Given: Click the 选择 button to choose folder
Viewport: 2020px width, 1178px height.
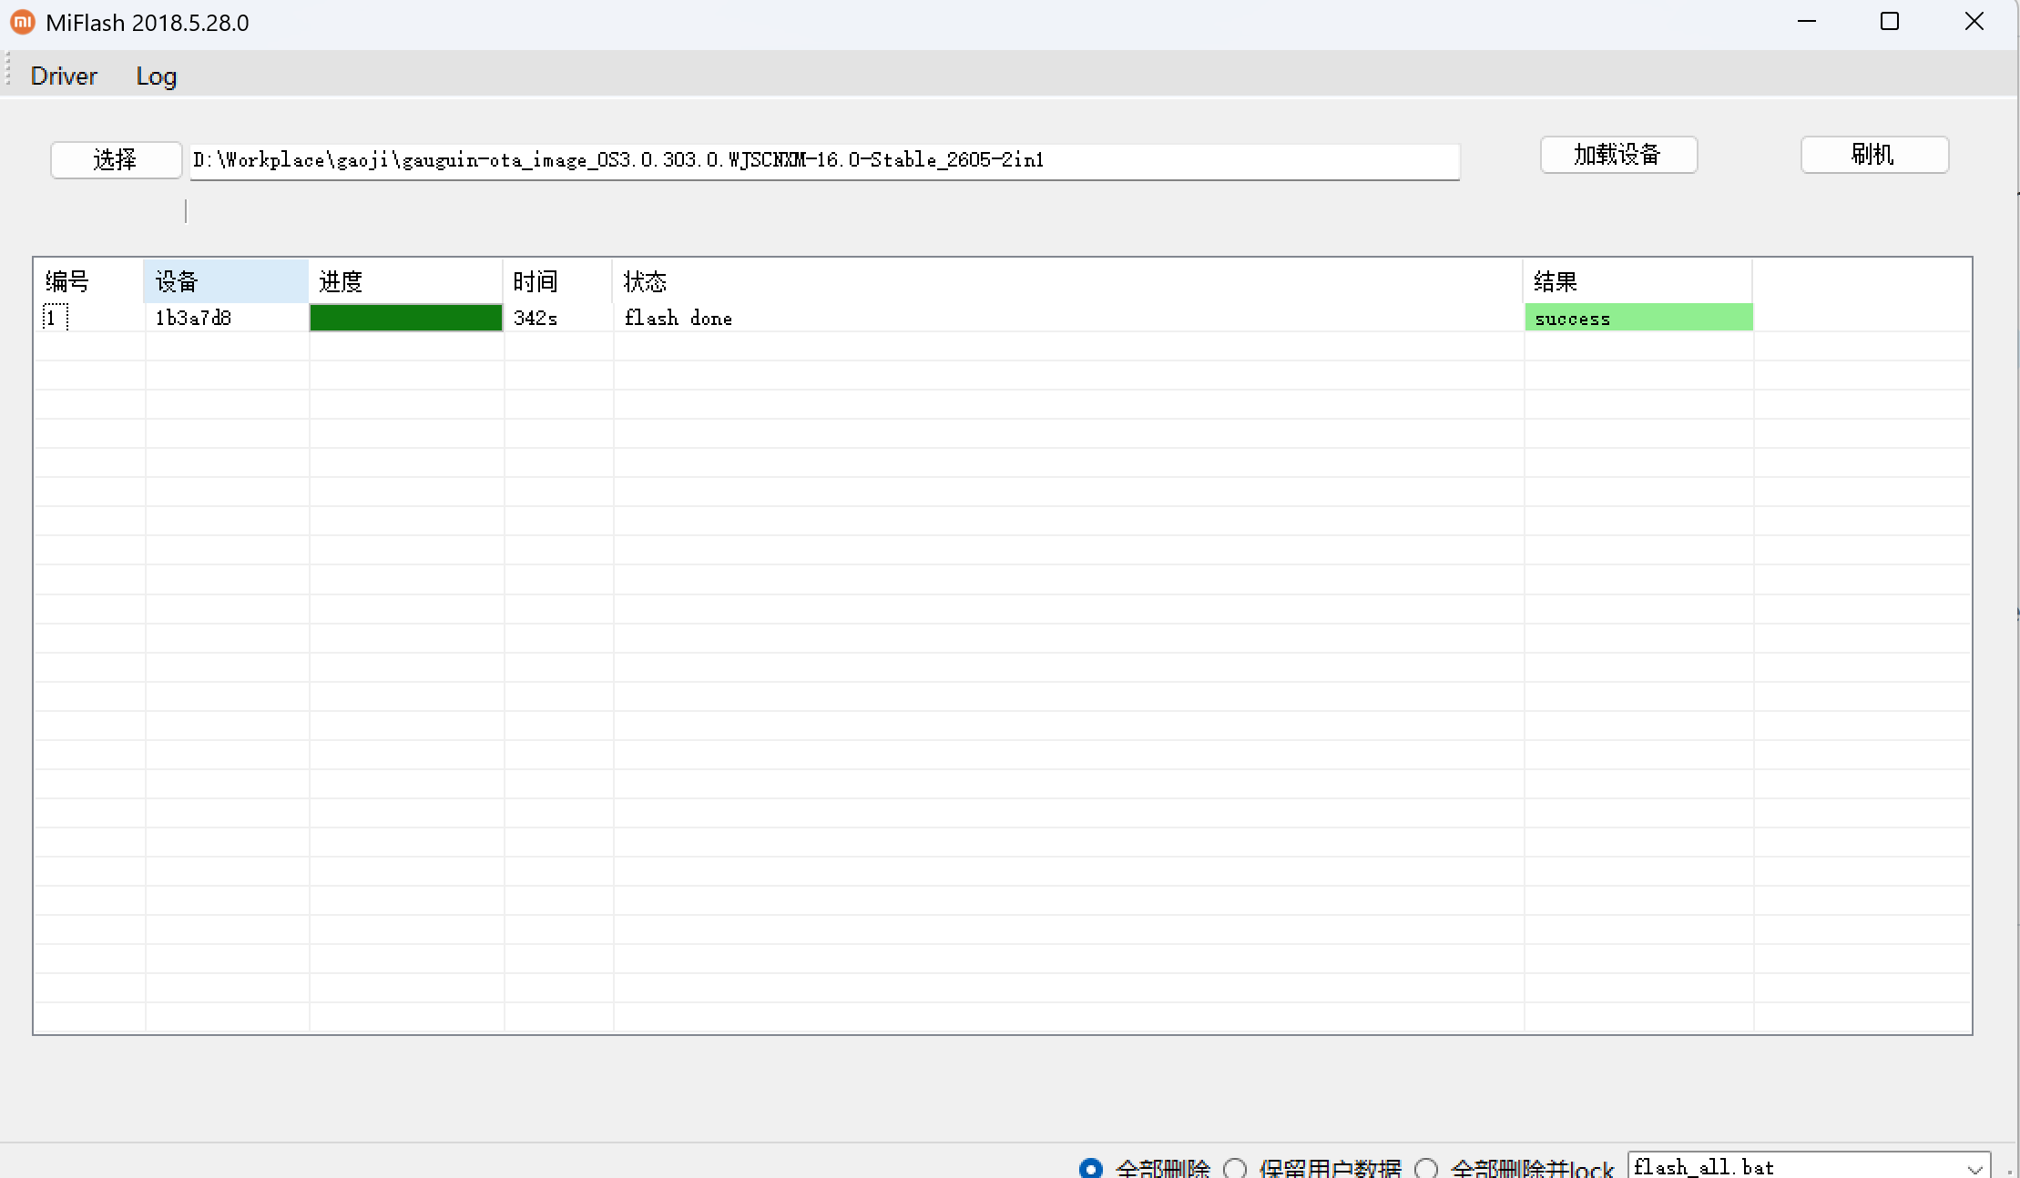Looking at the screenshot, I should pyautogui.click(x=116, y=160).
